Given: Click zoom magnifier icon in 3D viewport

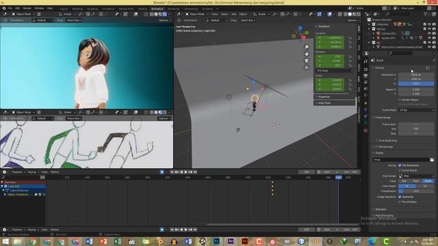Looking at the screenshot, I should [307, 47].
